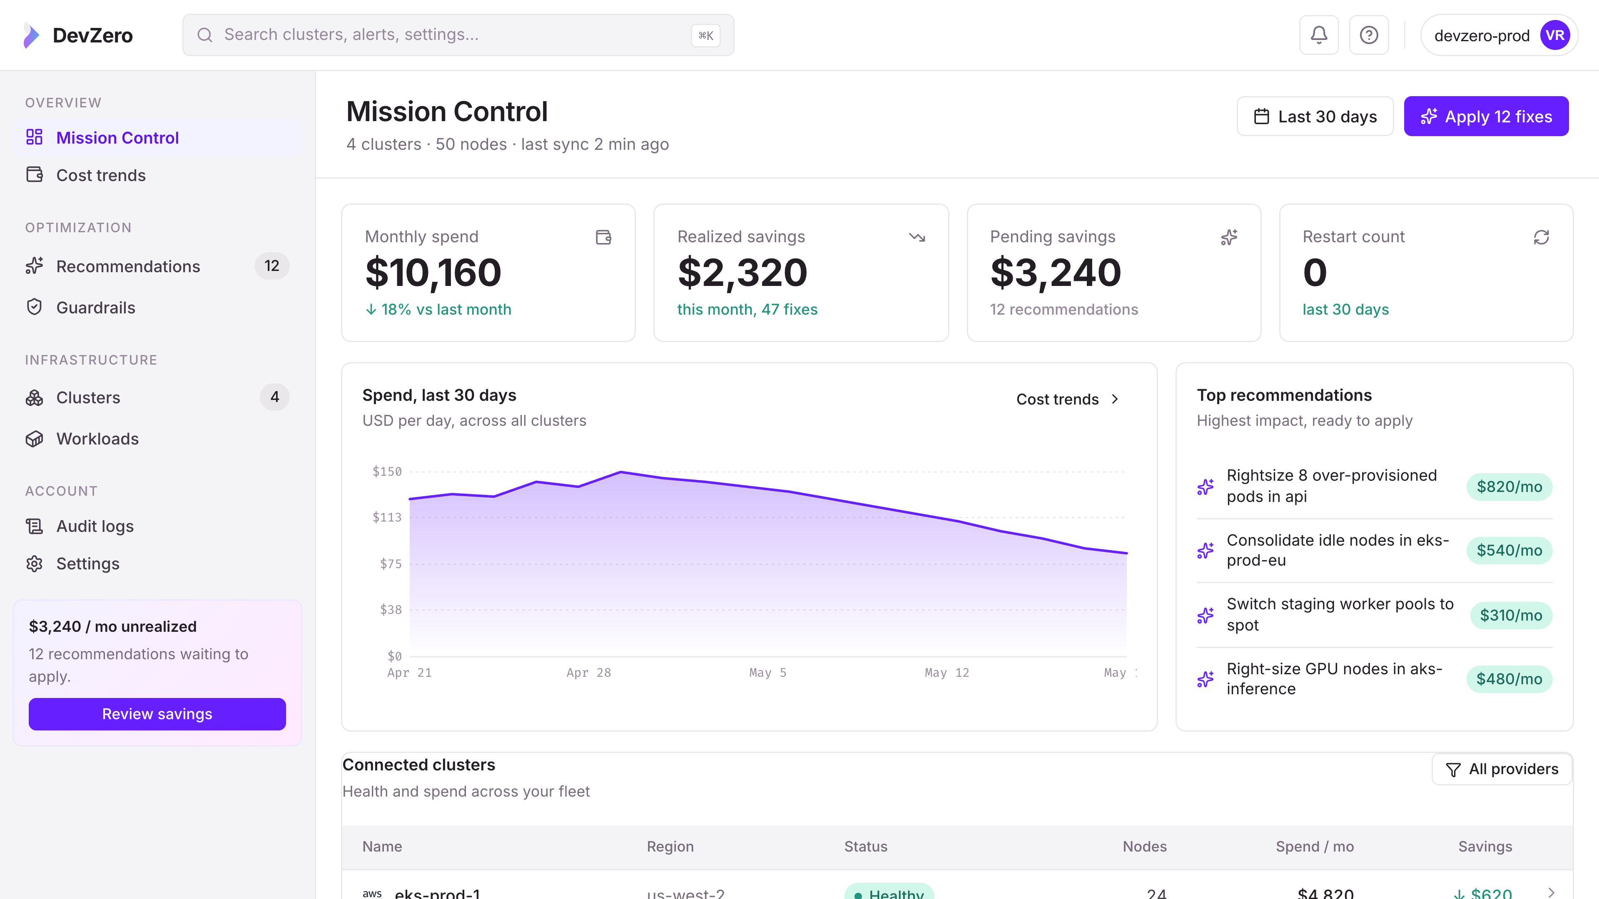The width and height of the screenshot is (1599, 899).
Task: Click the Region column header
Action: [x=670, y=846]
